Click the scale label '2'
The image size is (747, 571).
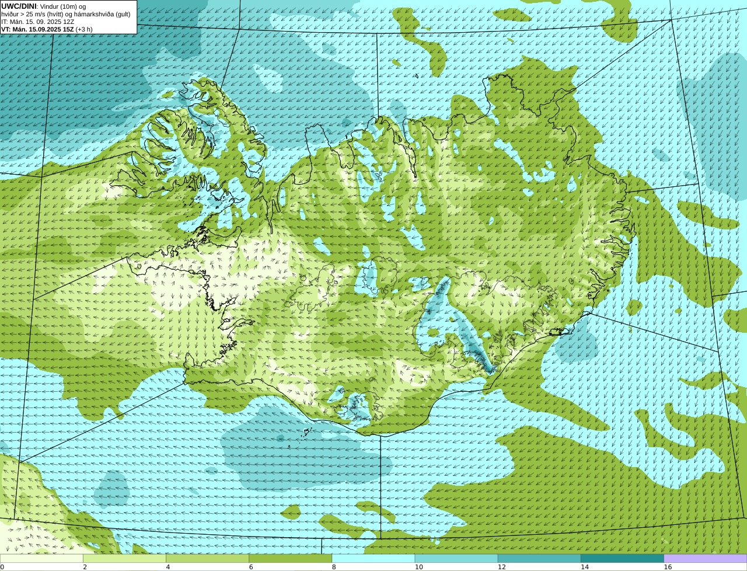[x=85, y=567]
